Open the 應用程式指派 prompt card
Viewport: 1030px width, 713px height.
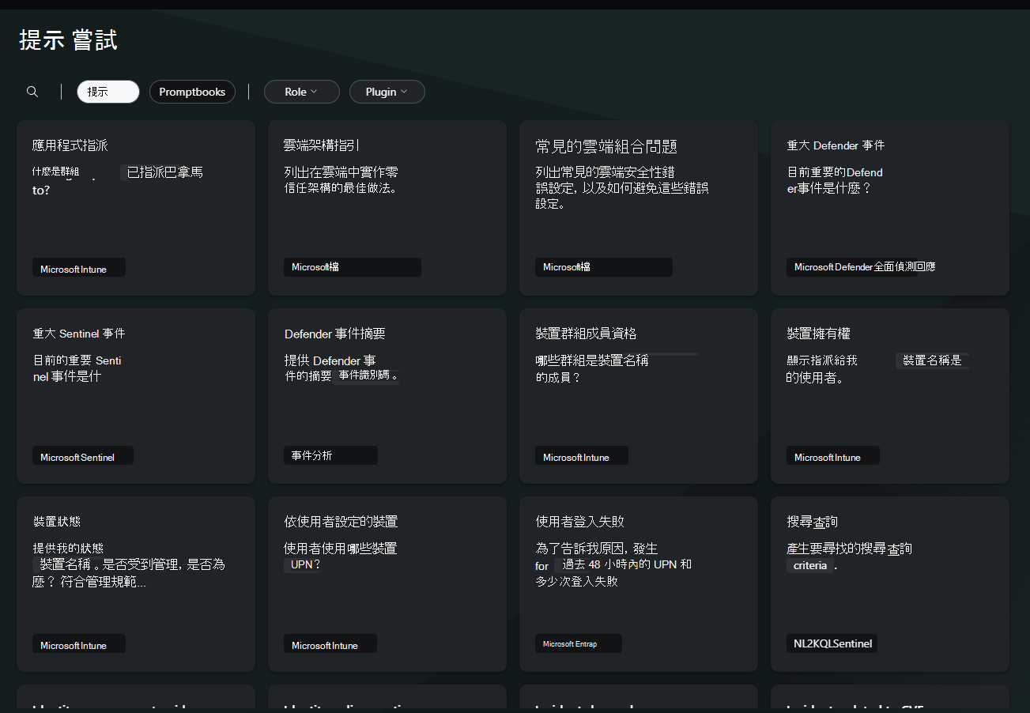pos(136,208)
